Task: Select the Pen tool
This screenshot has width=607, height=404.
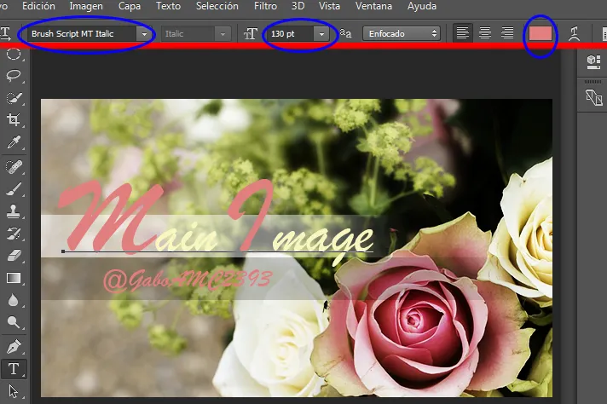Action: point(14,346)
